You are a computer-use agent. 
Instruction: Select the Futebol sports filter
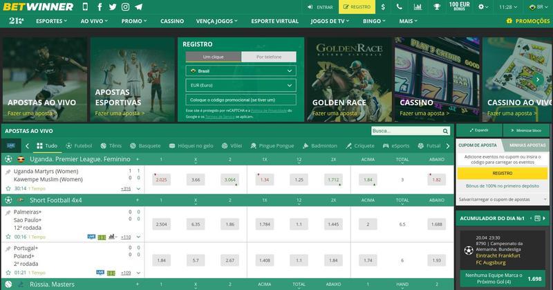click(79, 146)
